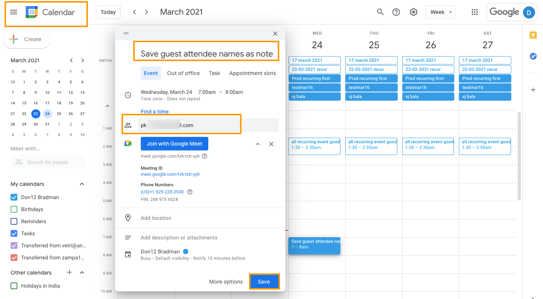Select the Appointment slots tab
The height and width of the screenshot is (299, 543).
252,73
